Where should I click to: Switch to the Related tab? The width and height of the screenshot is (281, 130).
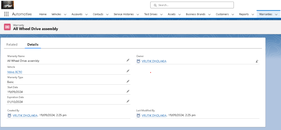click(12, 44)
